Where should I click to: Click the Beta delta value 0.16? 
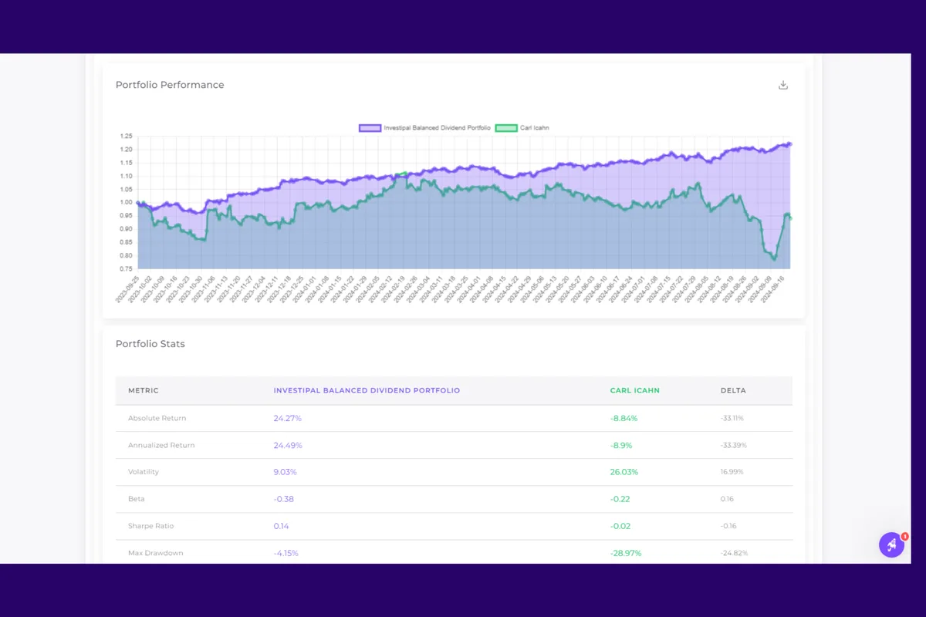click(x=726, y=499)
